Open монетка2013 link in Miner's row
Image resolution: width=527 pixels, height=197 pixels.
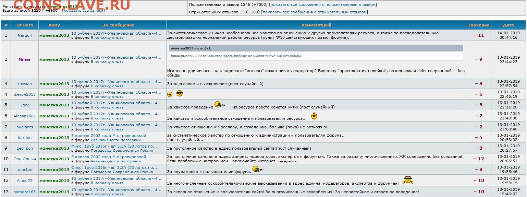point(54,59)
